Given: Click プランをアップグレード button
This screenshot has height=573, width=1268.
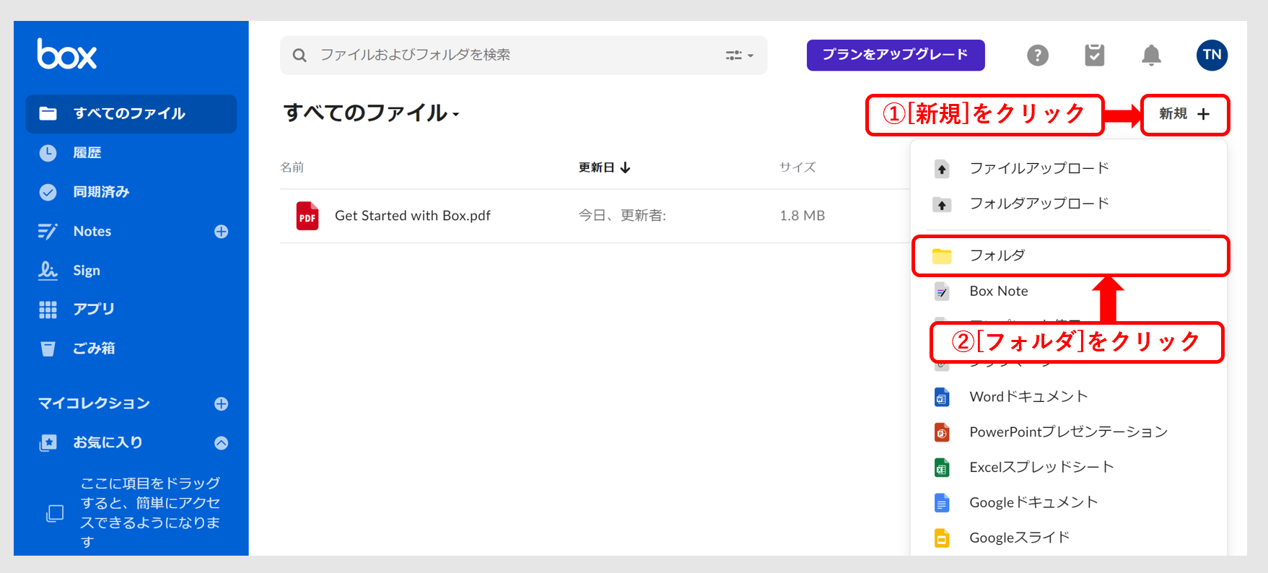Looking at the screenshot, I should tap(896, 55).
